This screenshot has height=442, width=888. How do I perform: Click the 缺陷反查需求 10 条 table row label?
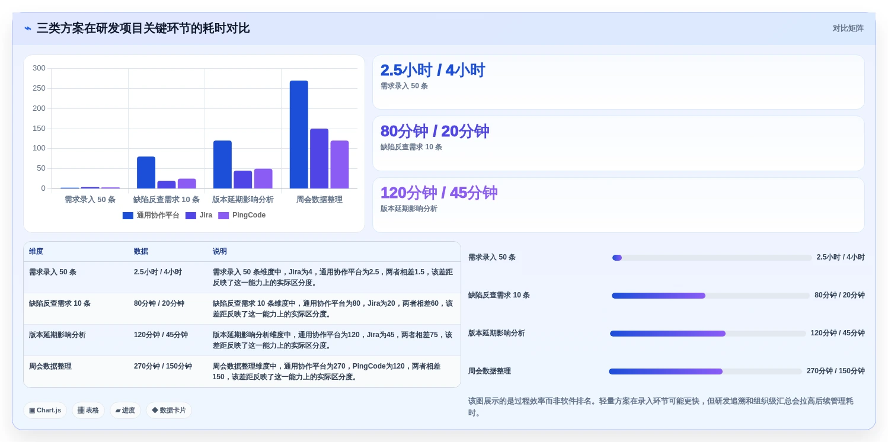point(60,303)
